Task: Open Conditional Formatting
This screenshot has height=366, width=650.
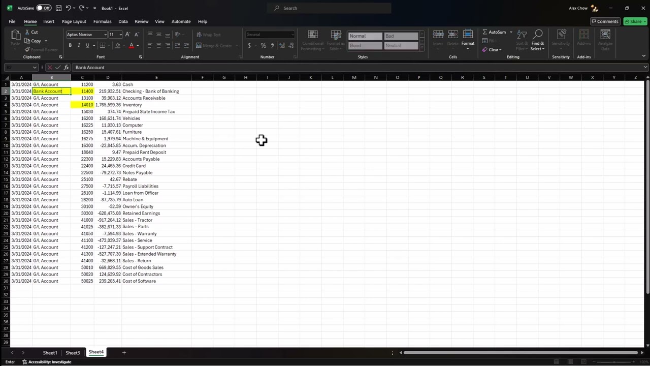Action: pyautogui.click(x=313, y=40)
